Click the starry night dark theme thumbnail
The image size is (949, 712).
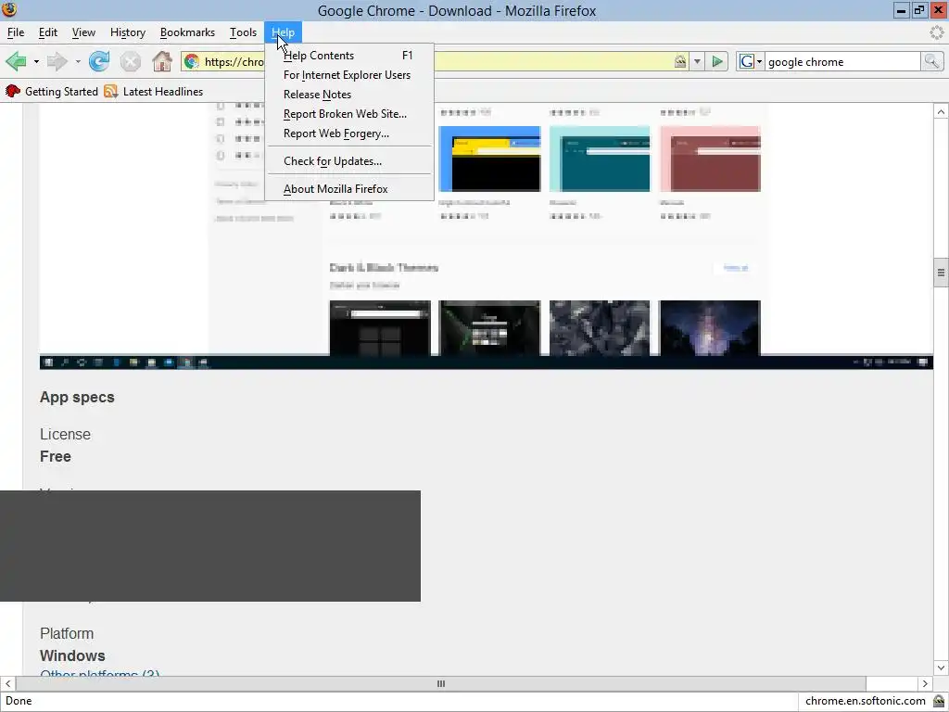pos(710,327)
